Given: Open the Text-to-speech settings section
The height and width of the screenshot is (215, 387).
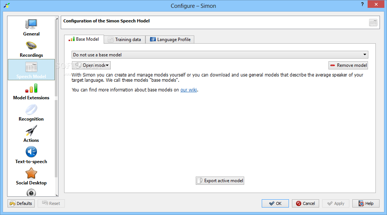Looking at the screenshot, I should 31,155.
